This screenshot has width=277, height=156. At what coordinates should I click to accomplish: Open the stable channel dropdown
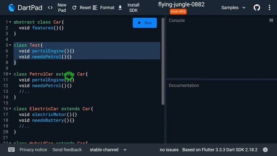pyautogui.click(x=108, y=149)
